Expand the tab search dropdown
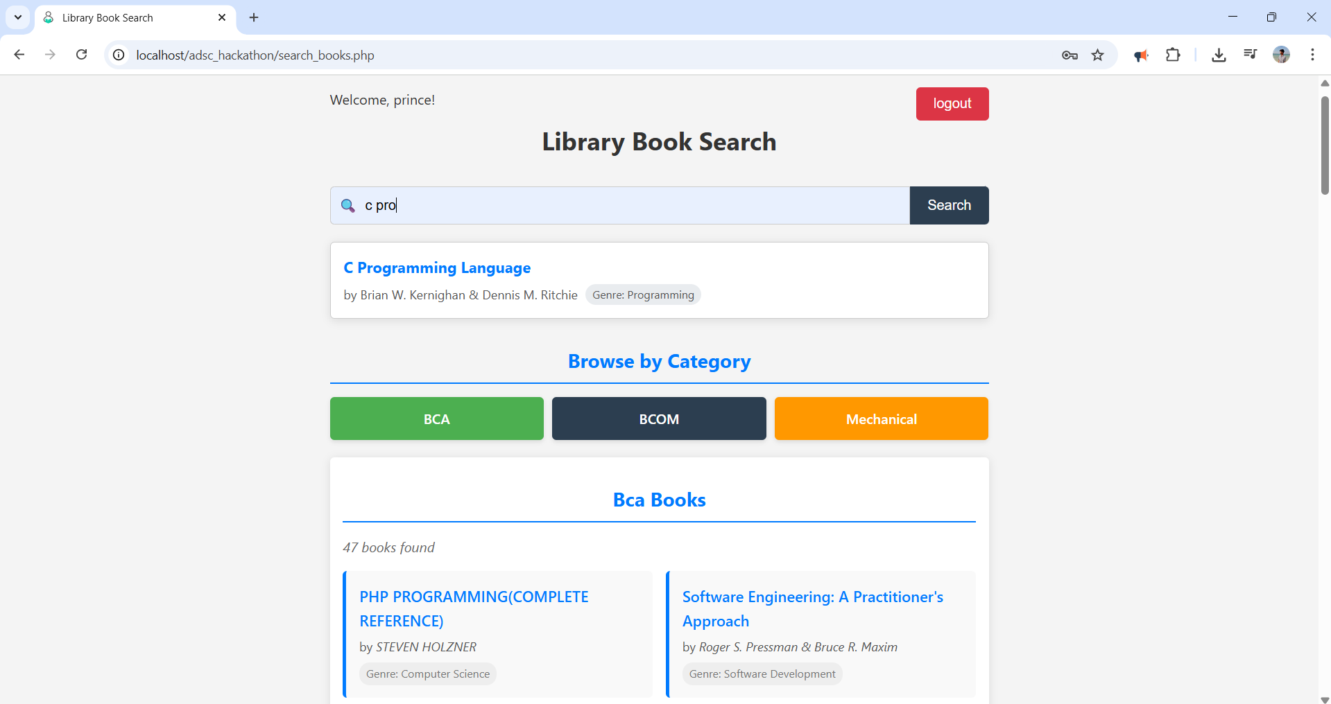The width and height of the screenshot is (1331, 704). pyautogui.click(x=18, y=18)
